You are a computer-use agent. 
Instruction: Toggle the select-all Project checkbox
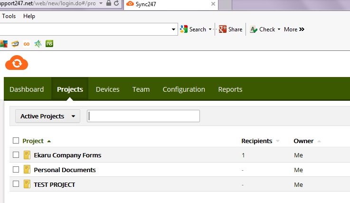(16, 141)
